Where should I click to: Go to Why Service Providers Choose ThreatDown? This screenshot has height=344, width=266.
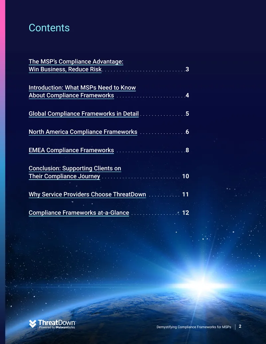click(87, 194)
